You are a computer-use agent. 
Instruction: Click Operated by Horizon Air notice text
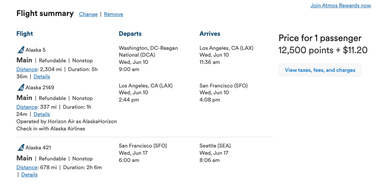66,121
